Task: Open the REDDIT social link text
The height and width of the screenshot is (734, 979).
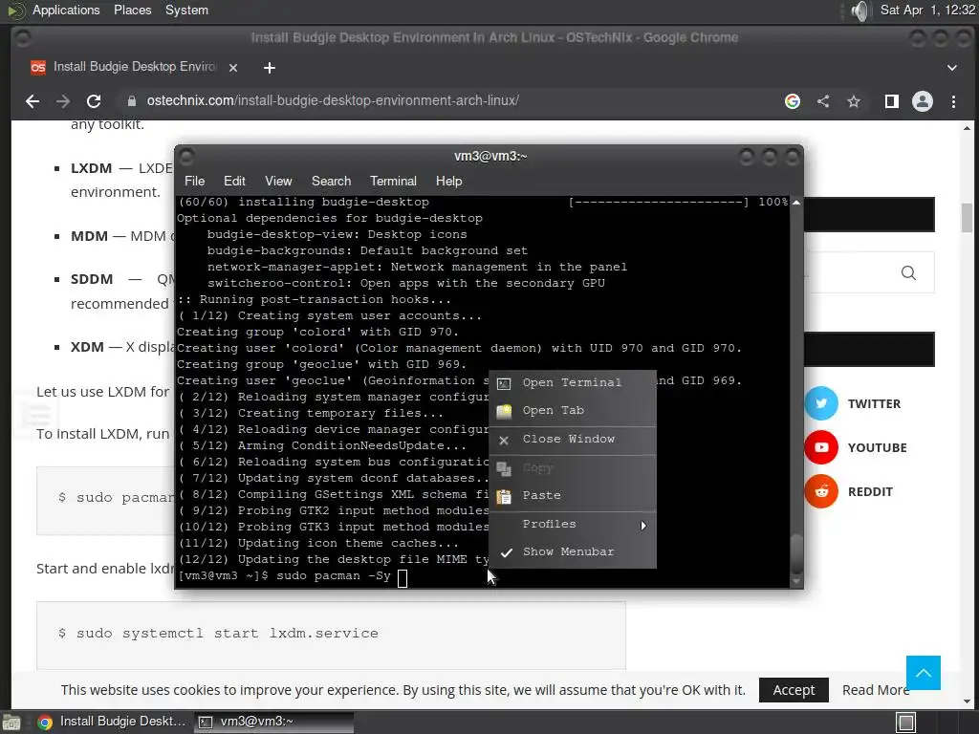Action: coord(870,492)
